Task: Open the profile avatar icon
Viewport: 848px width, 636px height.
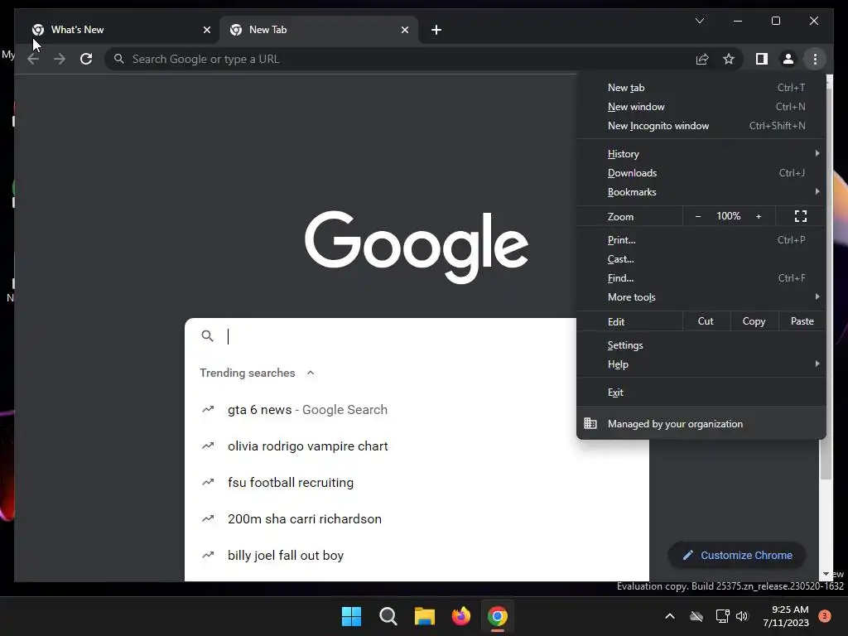Action: (788, 59)
